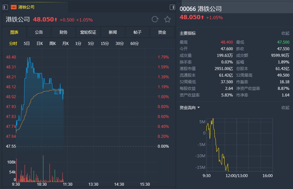Image resolution: width=293 pixels, height=189 pixels.
Task: Click the 市净率 value 1.64
Action: pyautogui.click(x=285, y=95)
